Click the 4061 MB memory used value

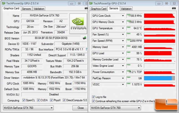point(135,47)
